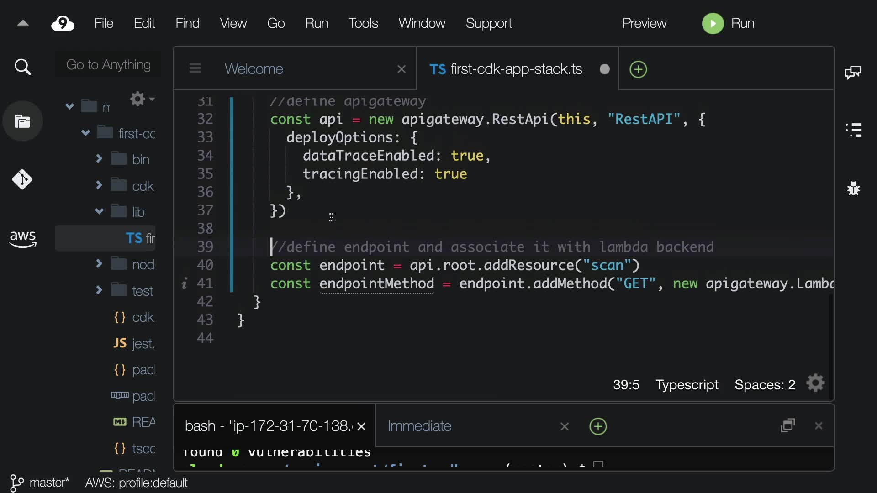
Task: Expand the bin folder
Action: [x=99, y=159]
